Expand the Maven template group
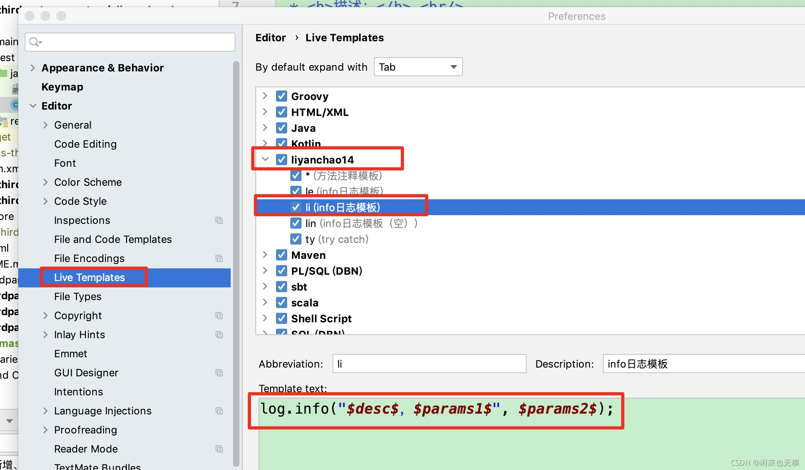 (x=265, y=255)
